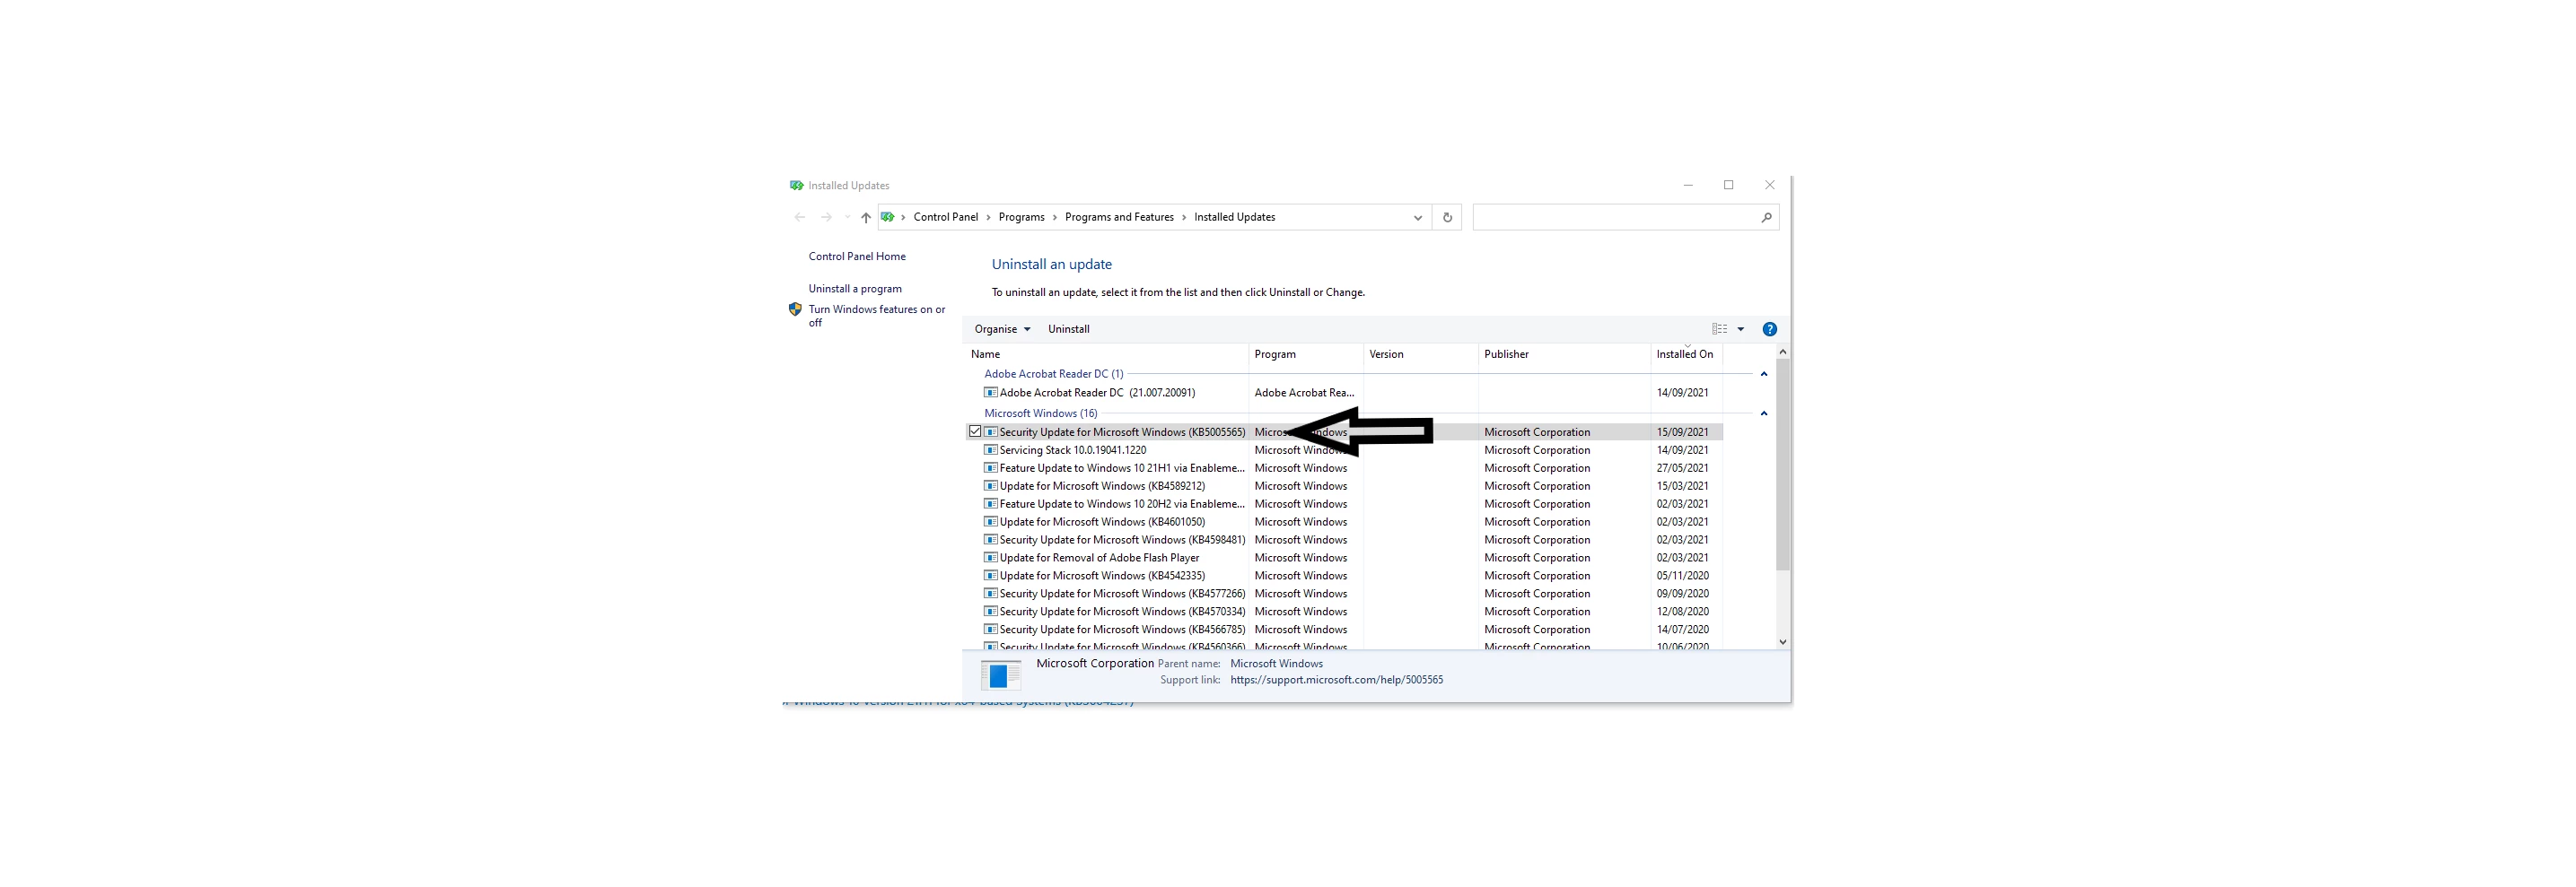The width and height of the screenshot is (2576, 887).
Task: Click the change view icon
Action: click(x=1720, y=330)
